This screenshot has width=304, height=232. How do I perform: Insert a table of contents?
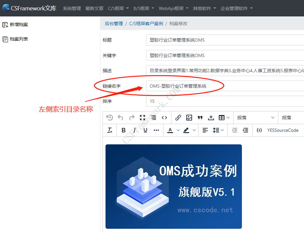point(153,118)
